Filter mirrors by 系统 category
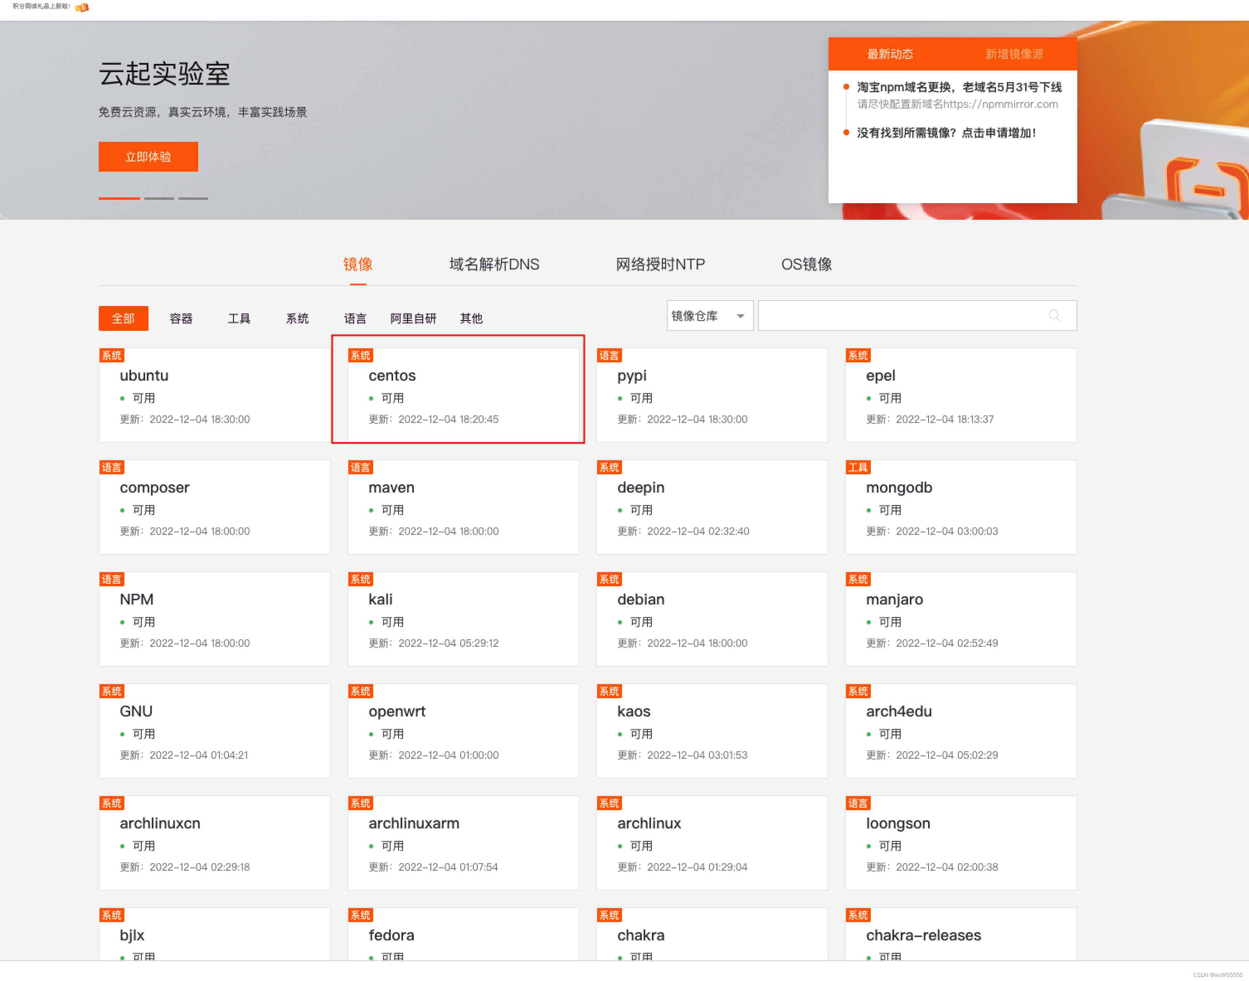The image size is (1249, 981). tap(297, 318)
